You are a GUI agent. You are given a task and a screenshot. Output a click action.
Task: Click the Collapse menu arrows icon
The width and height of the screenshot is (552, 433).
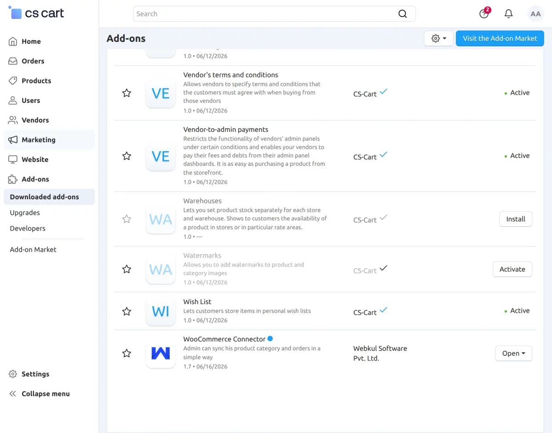13,394
